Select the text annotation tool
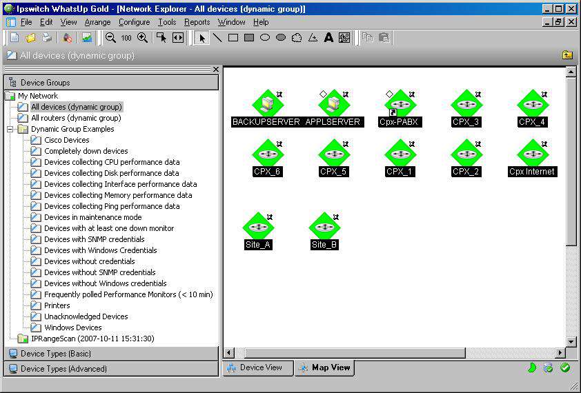 328,38
